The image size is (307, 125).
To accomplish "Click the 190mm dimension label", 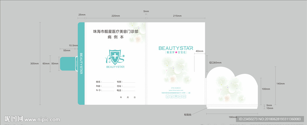I will point(233,117).
